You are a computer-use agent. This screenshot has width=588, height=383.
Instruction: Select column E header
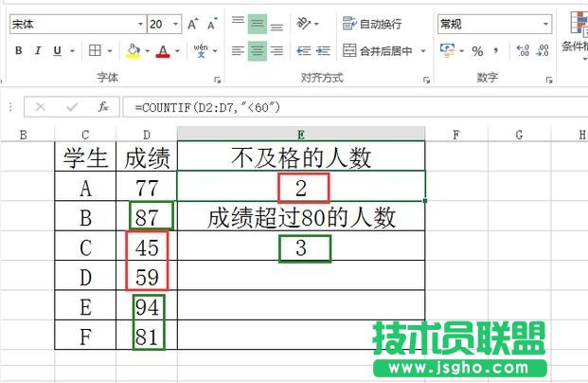click(301, 135)
